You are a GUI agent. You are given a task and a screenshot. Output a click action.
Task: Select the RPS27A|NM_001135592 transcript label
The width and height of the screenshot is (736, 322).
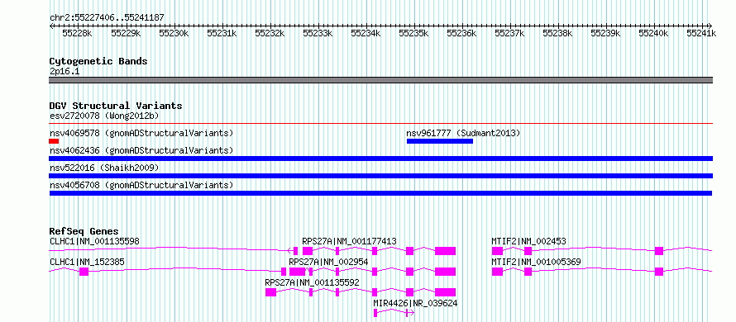point(312,282)
